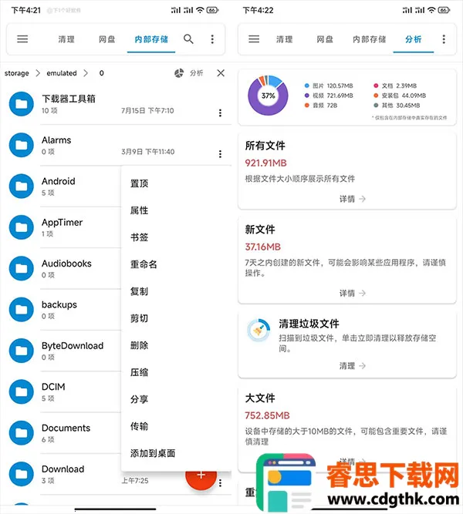Open more options for 下载器工具箱 folder
The image size is (463, 514).
click(220, 113)
